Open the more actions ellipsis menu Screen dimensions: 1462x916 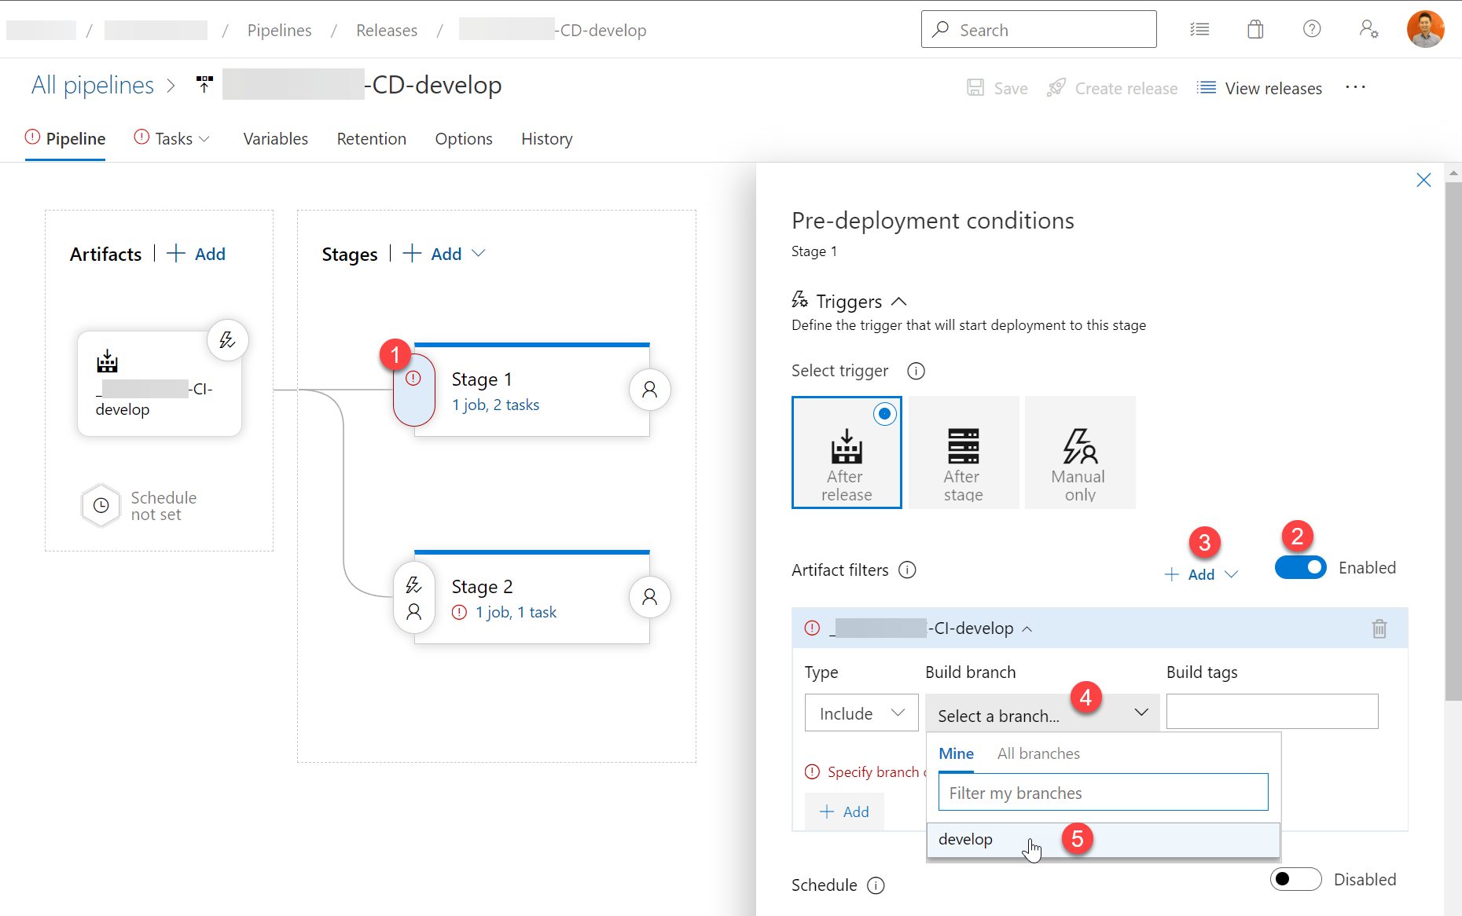click(x=1355, y=87)
